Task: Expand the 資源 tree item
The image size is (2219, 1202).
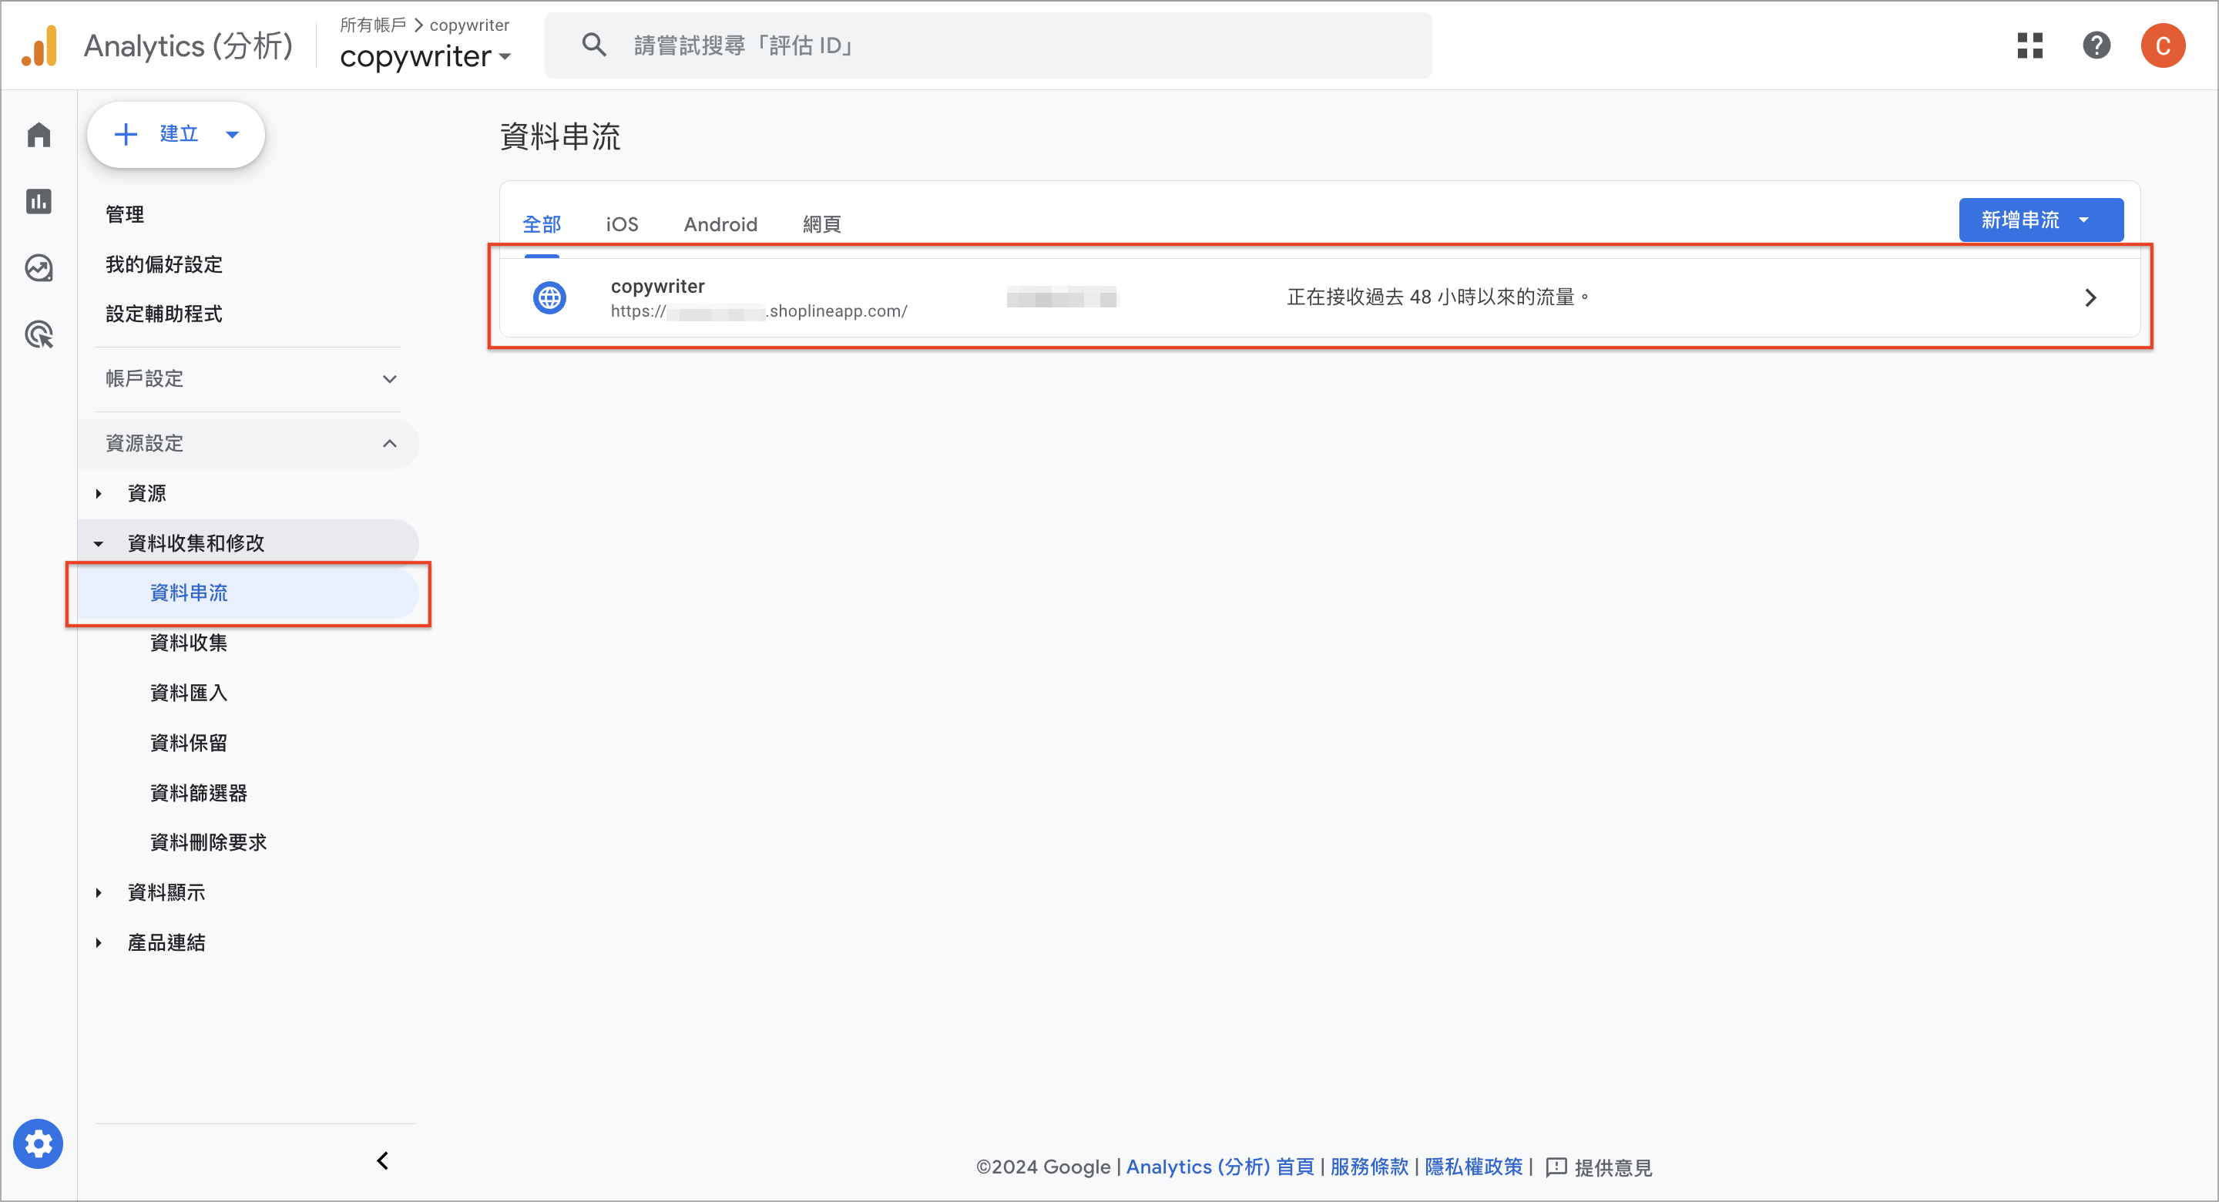Action: coord(99,494)
